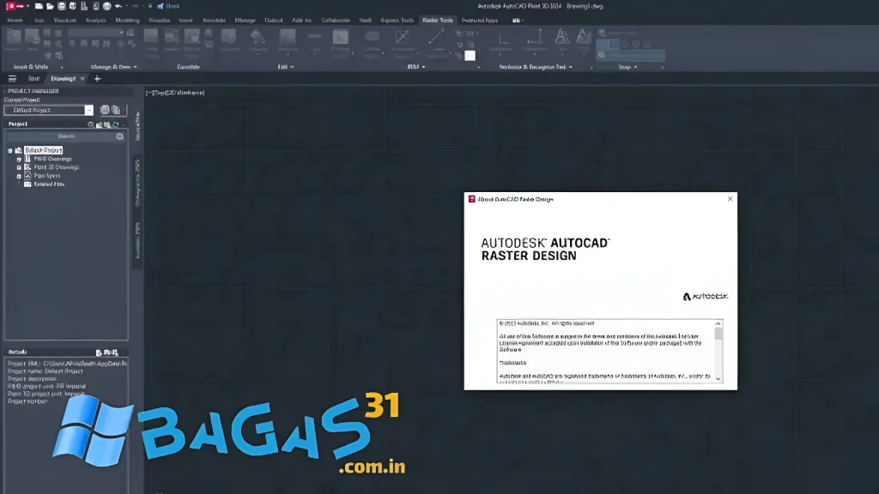The width and height of the screenshot is (879, 494).
Task: Select the Drawing1 file tab
Action: pyautogui.click(x=64, y=79)
